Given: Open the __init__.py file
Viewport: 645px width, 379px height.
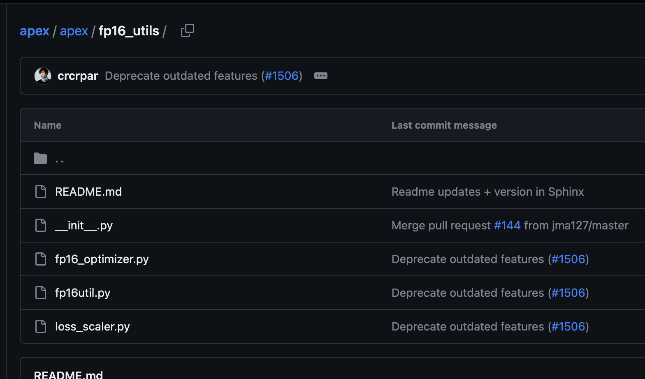Looking at the screenshot, I should tap(84, 225).
